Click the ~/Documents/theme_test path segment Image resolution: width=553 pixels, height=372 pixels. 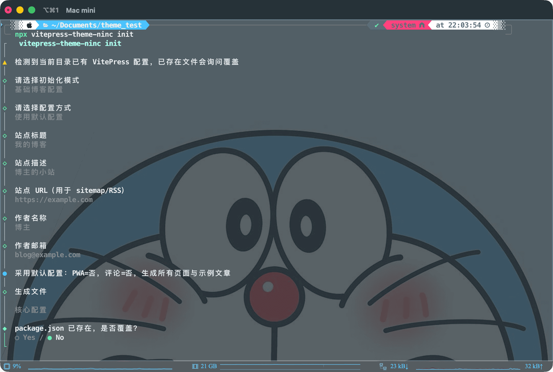pyautogui.click(x=96, y=25)
